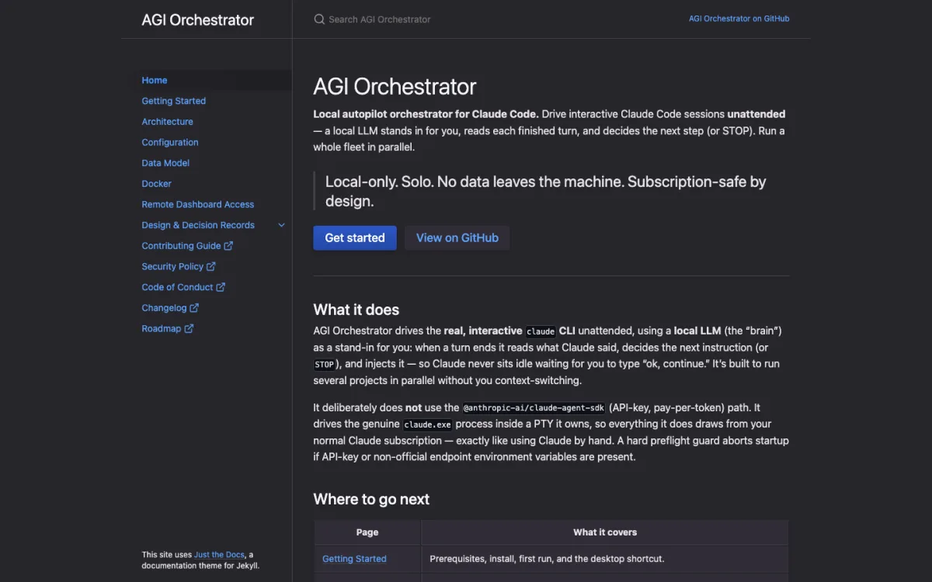Open the Home sidebar page
932x582 pixels.
click(x=155, y=80)
